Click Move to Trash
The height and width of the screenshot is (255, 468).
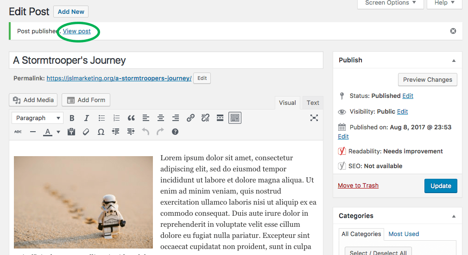[358, 186]
